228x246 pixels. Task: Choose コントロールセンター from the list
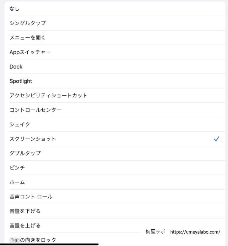point(115,110)
